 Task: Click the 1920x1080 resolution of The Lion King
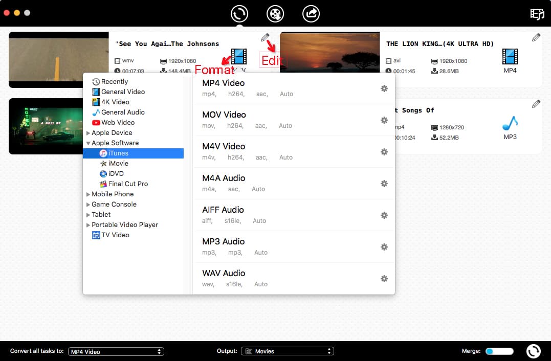[453, 61]
